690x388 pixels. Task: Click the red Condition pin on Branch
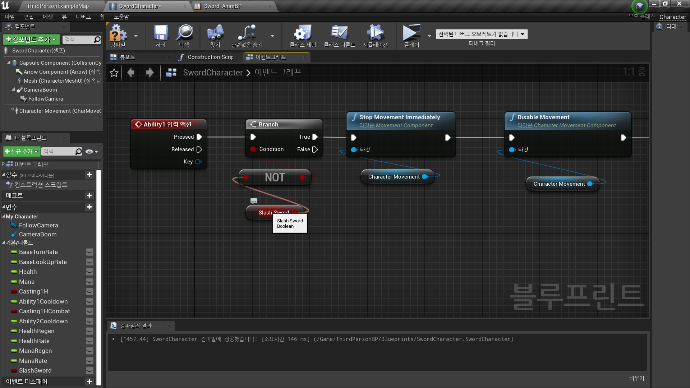coord(253,149)
